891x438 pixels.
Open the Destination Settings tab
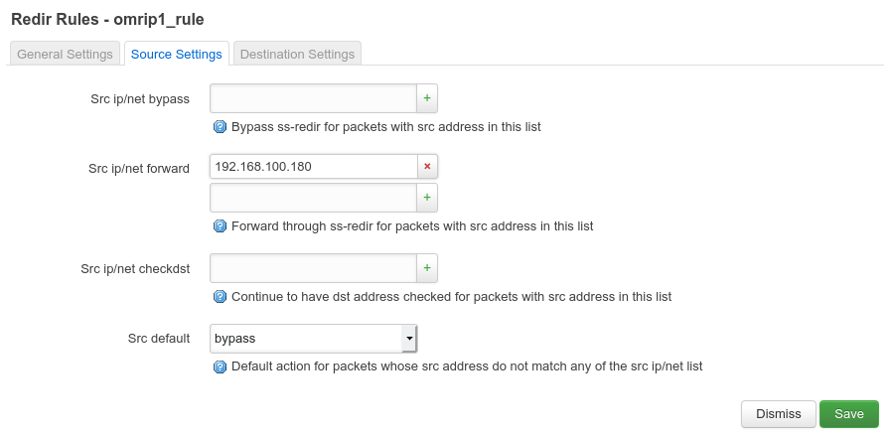click(x=297, y=54)
